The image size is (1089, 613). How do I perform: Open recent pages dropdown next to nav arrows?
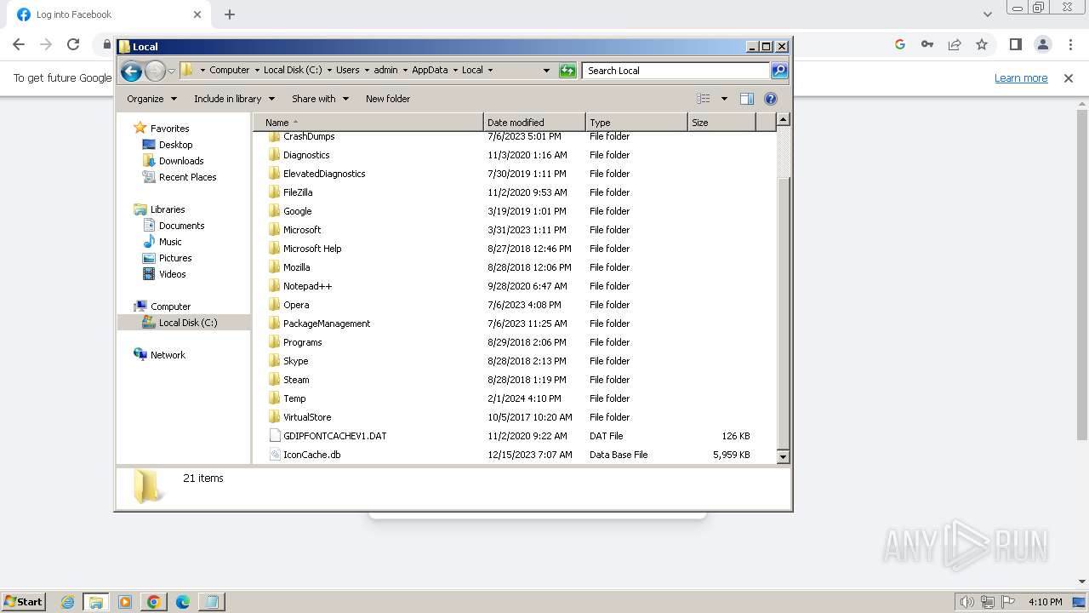click(x=171, y=71)
